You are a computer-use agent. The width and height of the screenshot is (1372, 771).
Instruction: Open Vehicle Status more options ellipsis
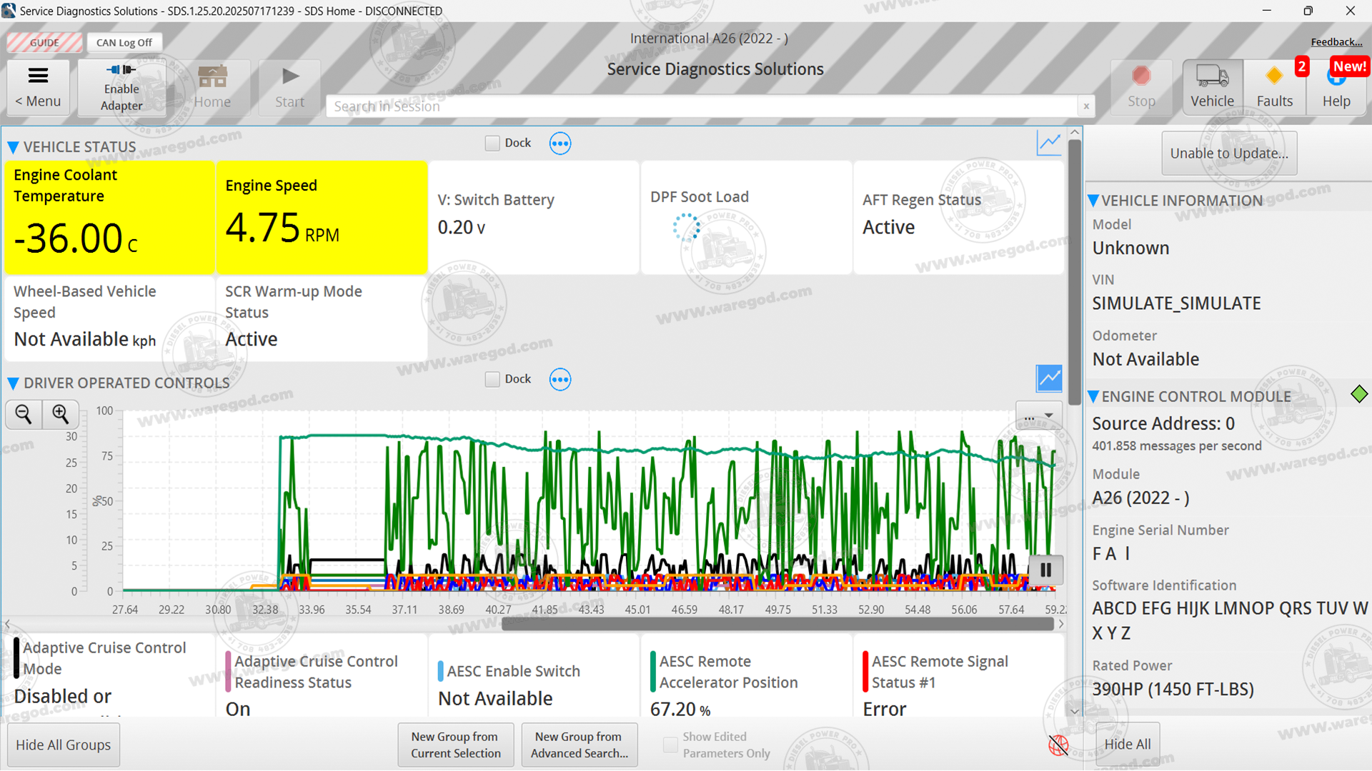click(x=560, y=143)
